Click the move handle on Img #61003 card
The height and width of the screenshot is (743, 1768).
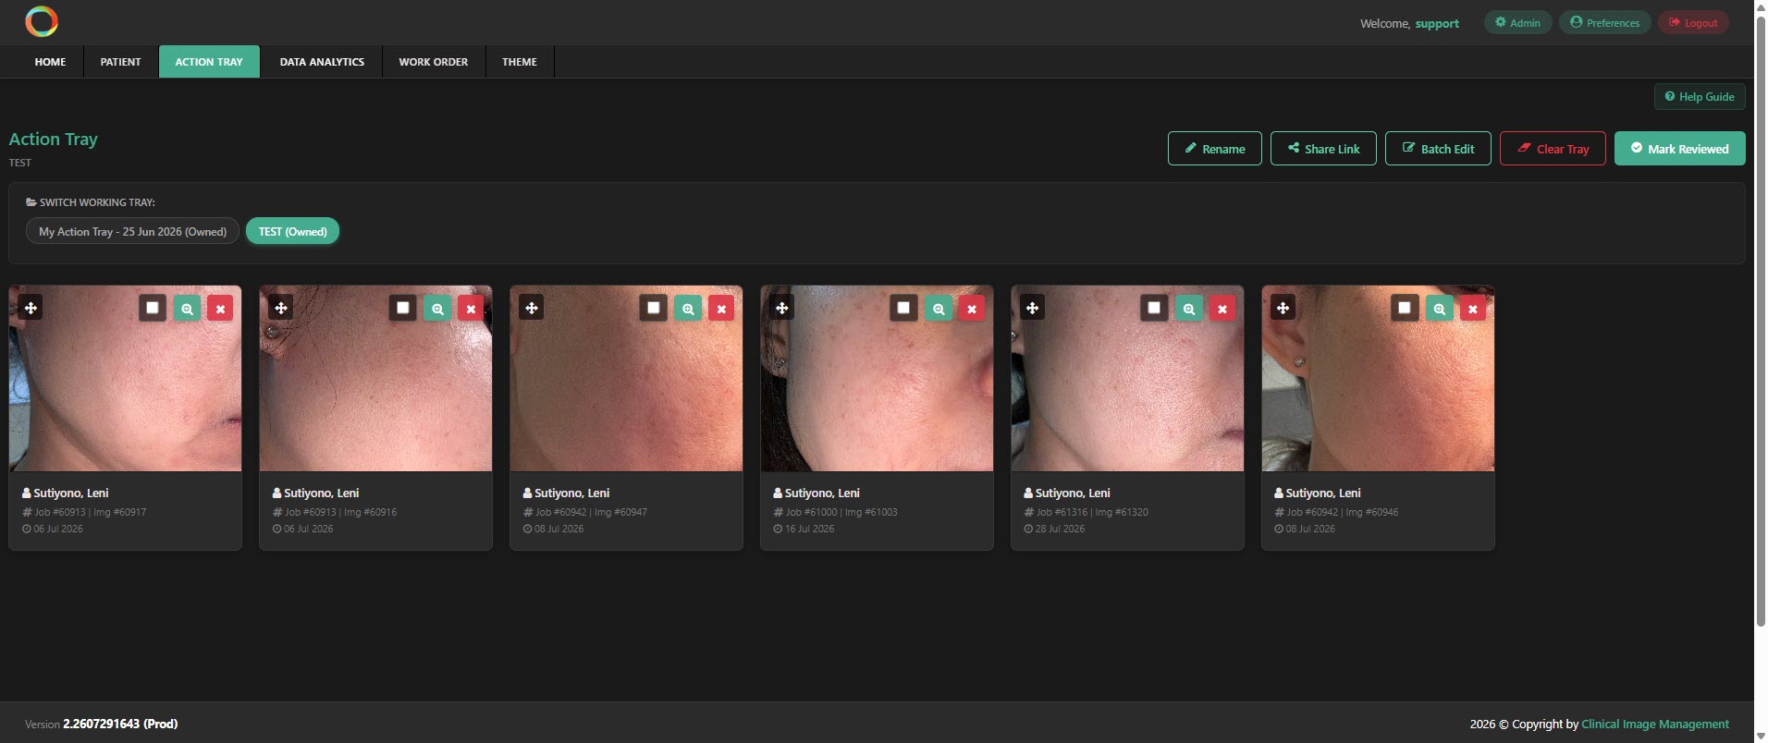(x=782, y=308)
